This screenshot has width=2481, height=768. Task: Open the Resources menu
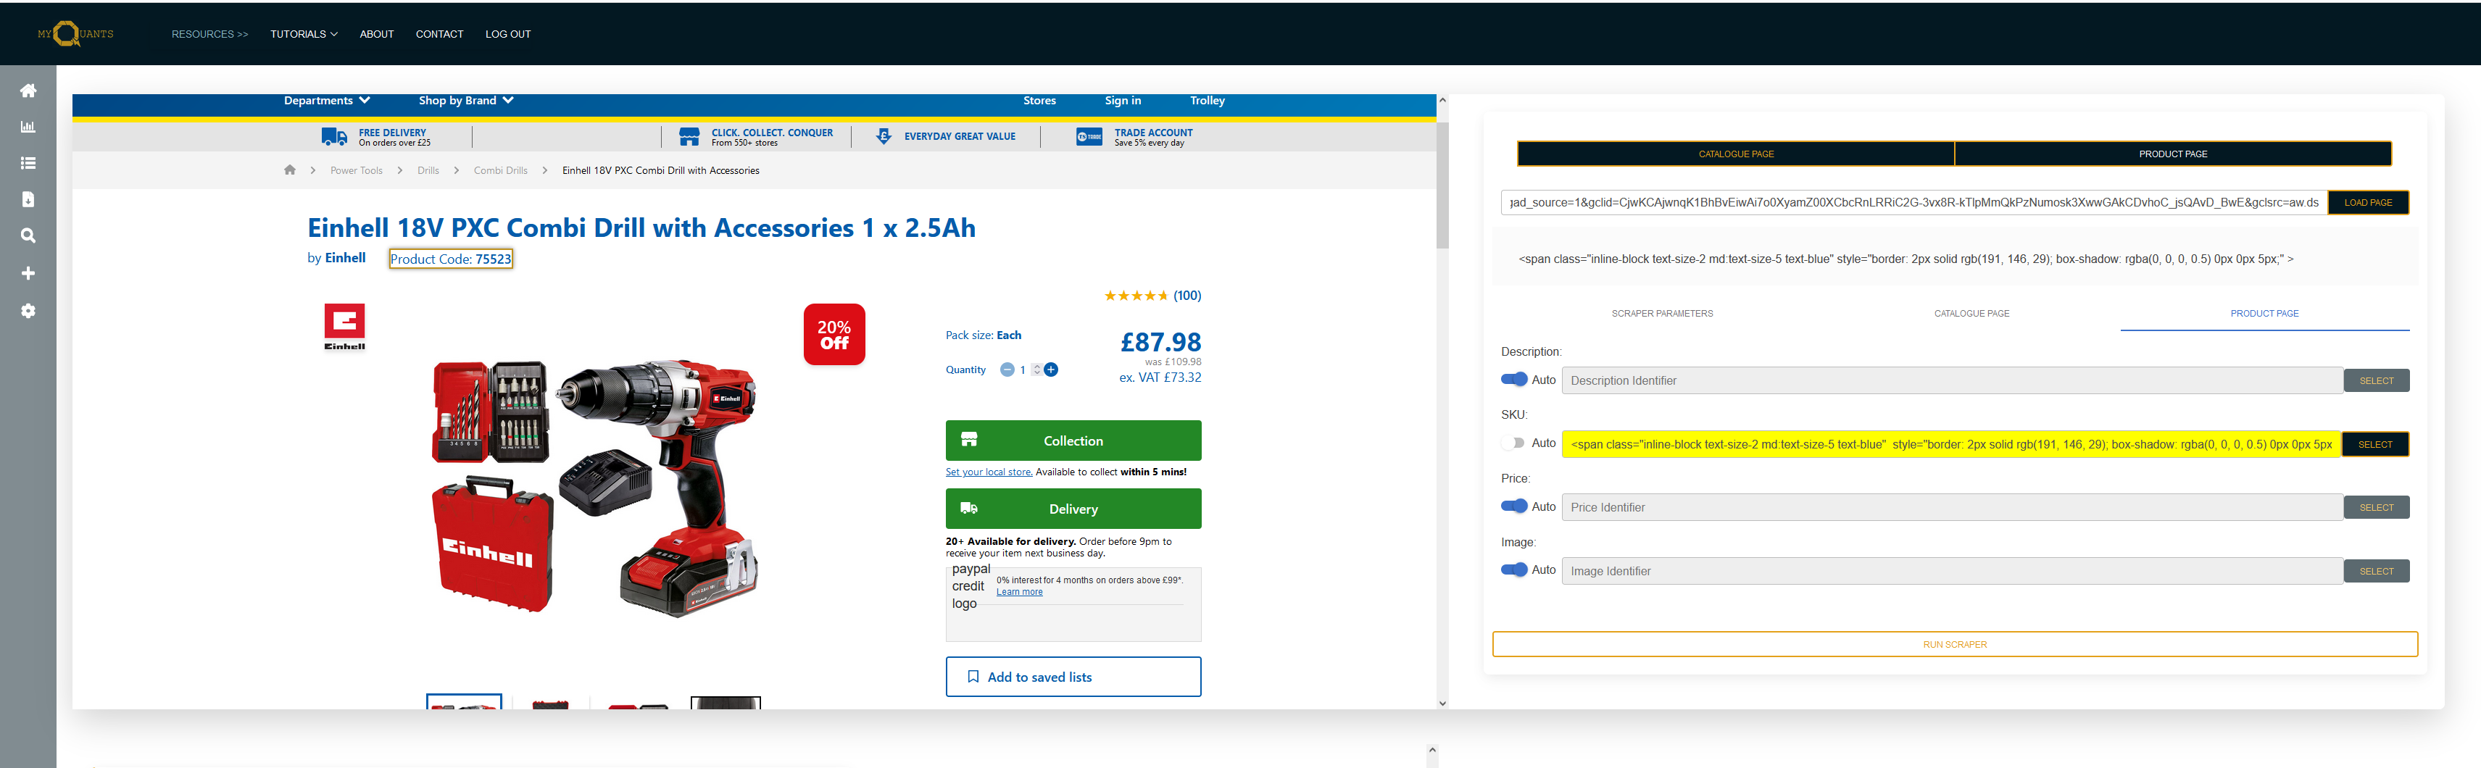coord(209,33)
